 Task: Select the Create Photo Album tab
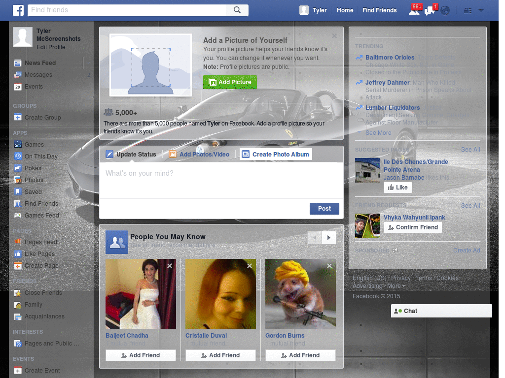click(276, 154)
